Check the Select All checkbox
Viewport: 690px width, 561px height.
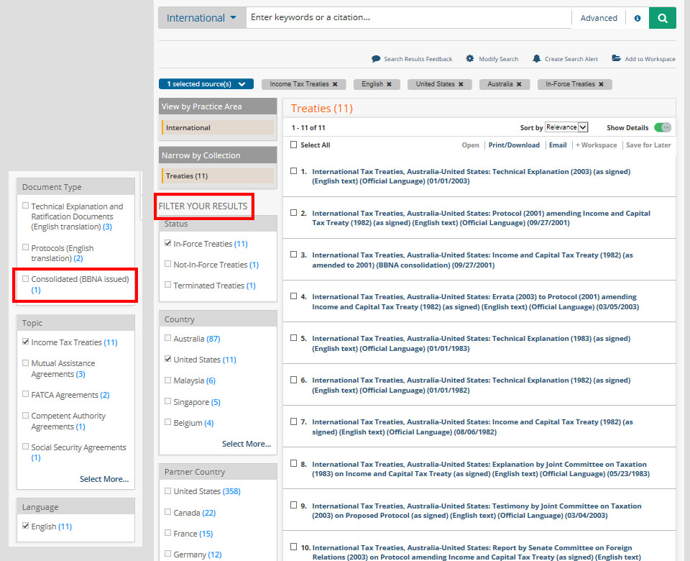(x=293, y=145)
